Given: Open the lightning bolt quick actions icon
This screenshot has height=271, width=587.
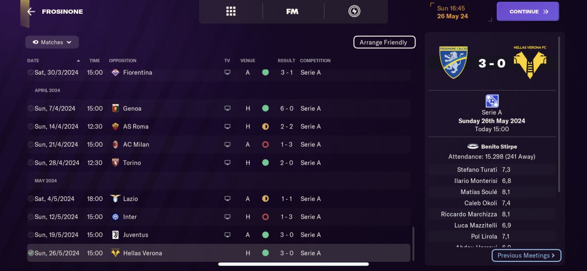Looking at the screenshot, I should (x=354, y=11).
